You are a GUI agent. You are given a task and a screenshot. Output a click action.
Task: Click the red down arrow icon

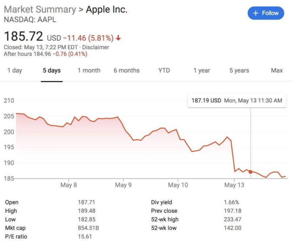[118, 37]
